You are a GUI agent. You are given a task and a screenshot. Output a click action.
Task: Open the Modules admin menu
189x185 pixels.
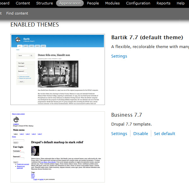click(112, 3)
